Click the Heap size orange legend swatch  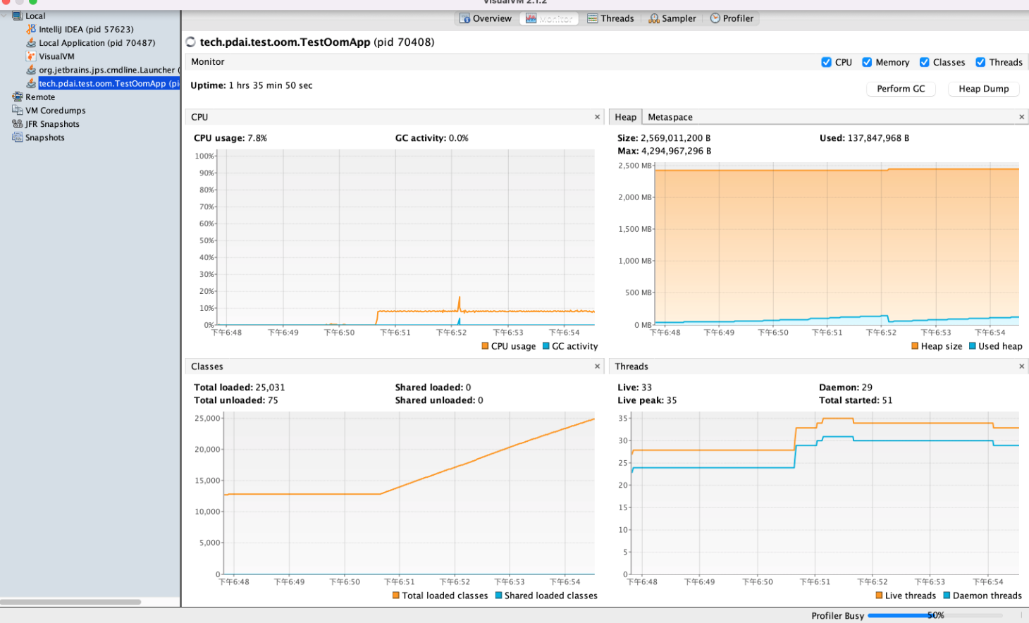[x=915, y=346]
